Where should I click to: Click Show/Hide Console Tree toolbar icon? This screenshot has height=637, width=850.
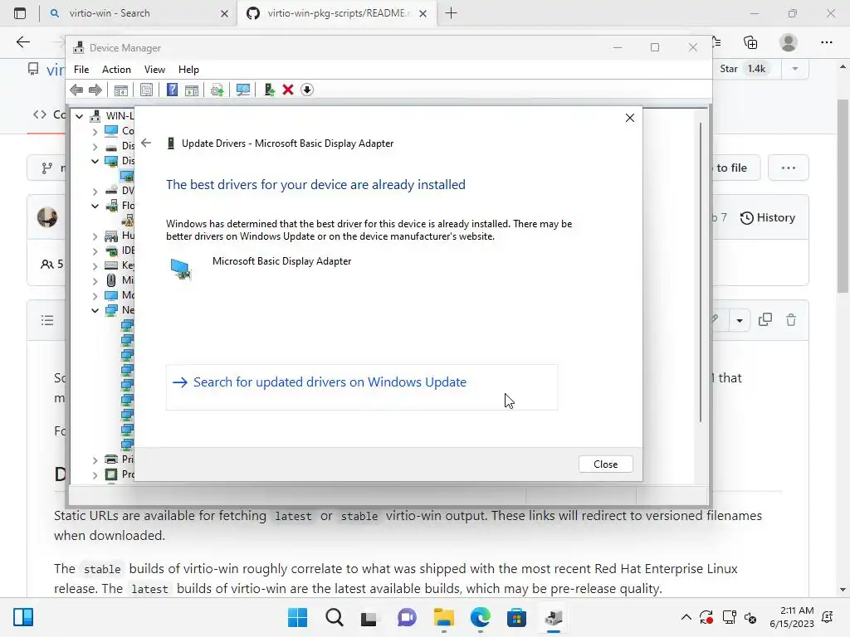point(121,90)
